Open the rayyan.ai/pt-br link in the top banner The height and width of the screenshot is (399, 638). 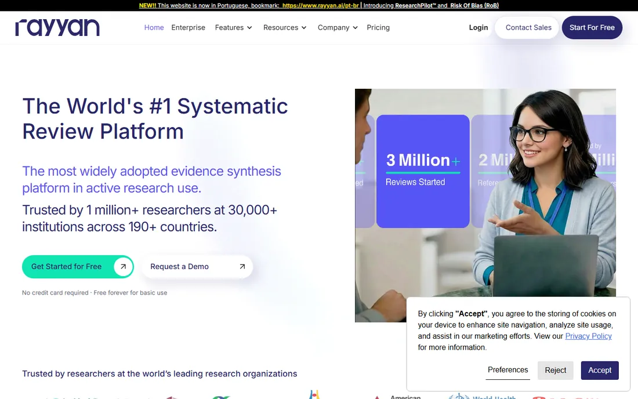(x=320, y=5)
